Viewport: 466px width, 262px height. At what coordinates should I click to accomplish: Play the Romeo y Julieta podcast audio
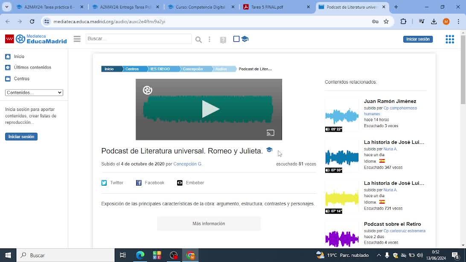coord(210,109)
